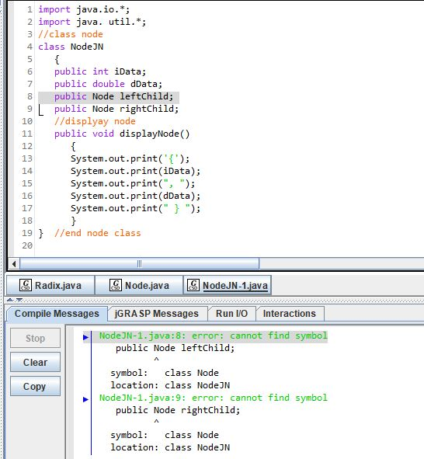Click the blue arrow beside line 9 error

85,399
